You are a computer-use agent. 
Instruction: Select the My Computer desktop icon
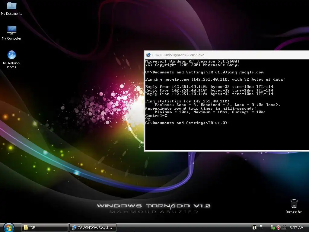click(x=12, y=33)
